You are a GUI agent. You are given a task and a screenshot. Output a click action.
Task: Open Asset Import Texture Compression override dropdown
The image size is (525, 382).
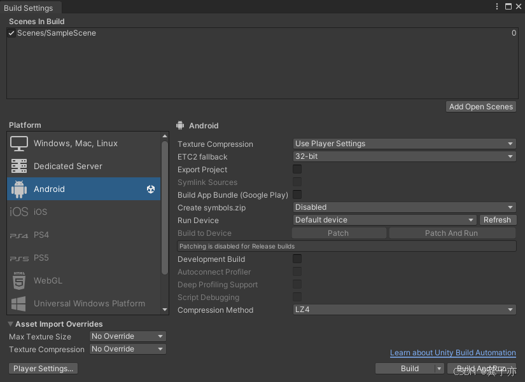coord(127,349)
